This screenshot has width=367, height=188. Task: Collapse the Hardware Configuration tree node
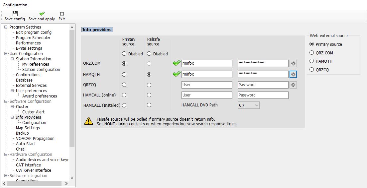pyautogui.click(x=6, y=155)
